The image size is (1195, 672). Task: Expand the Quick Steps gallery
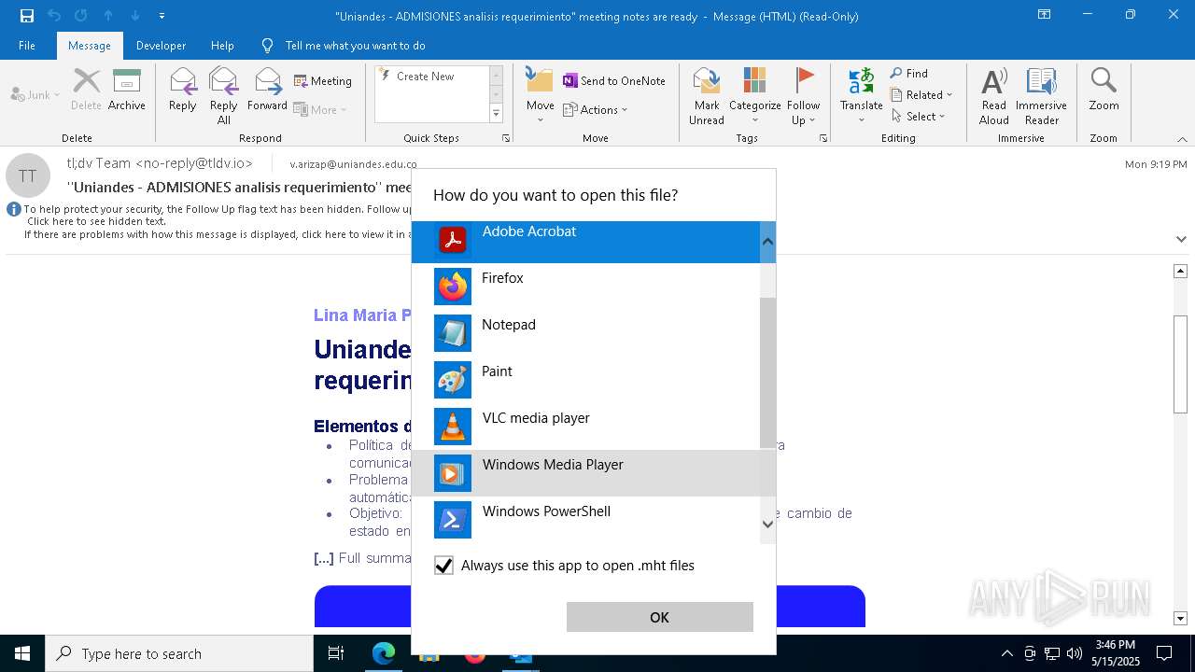tap(497, 114)
